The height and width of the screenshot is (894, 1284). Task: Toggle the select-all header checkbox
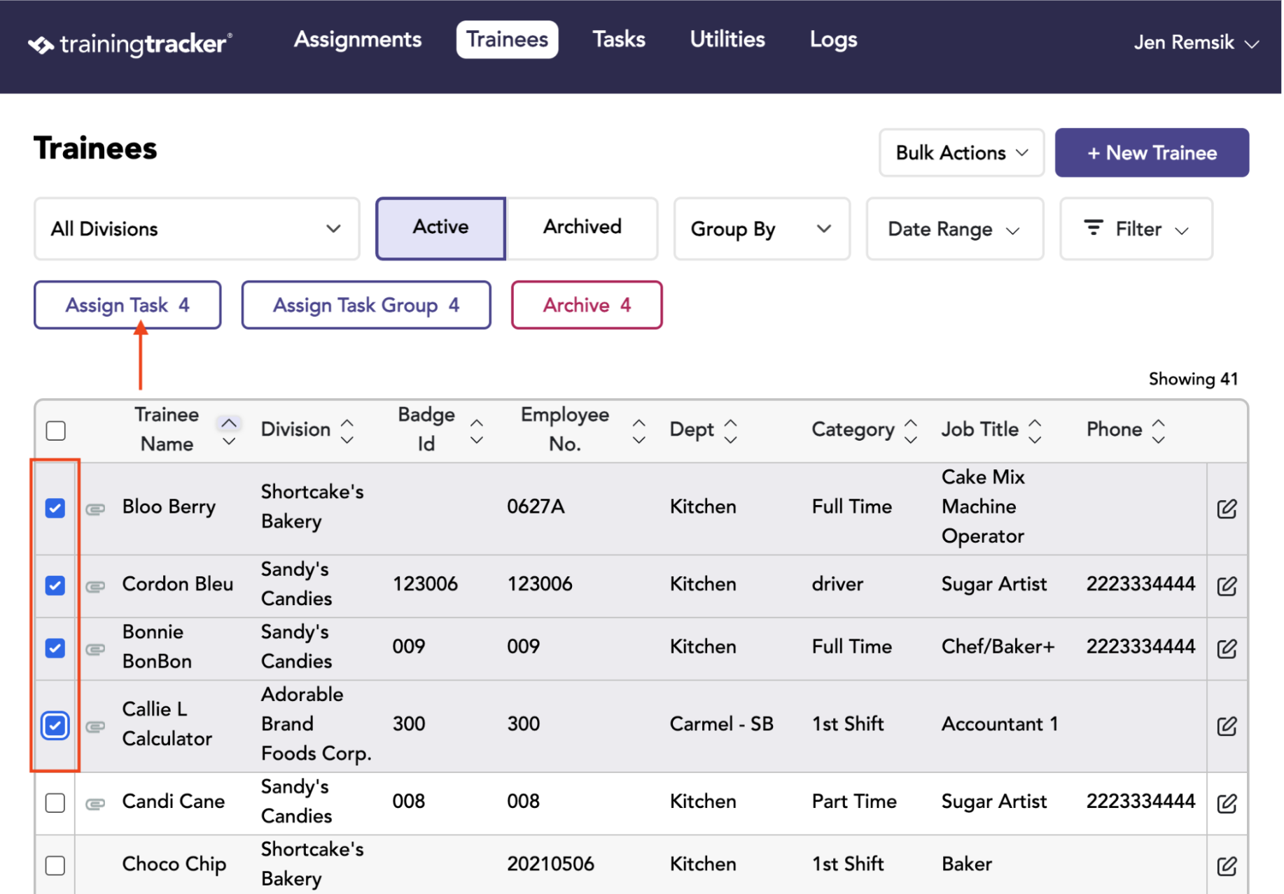point(56,430)
